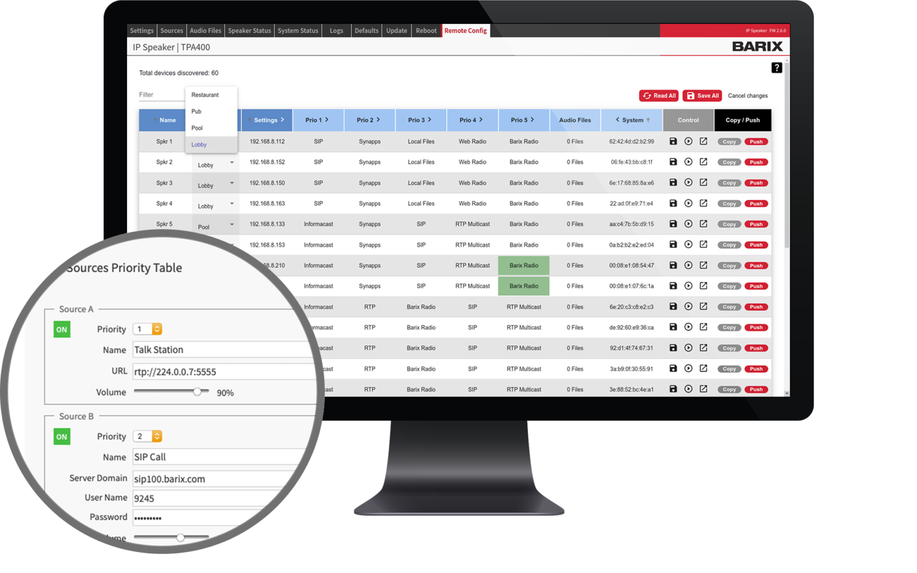Open Source A priority stepper dropdown
The height and width of the screenshot is (573, 917).
(157, 329)
